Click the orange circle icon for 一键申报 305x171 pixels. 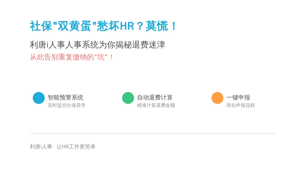(217, 98)
